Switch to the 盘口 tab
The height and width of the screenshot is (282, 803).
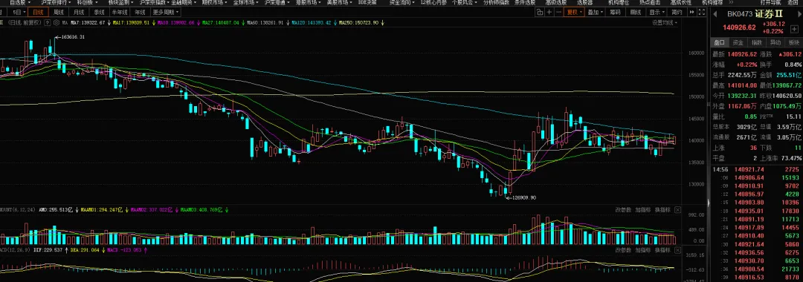(719, 42)
